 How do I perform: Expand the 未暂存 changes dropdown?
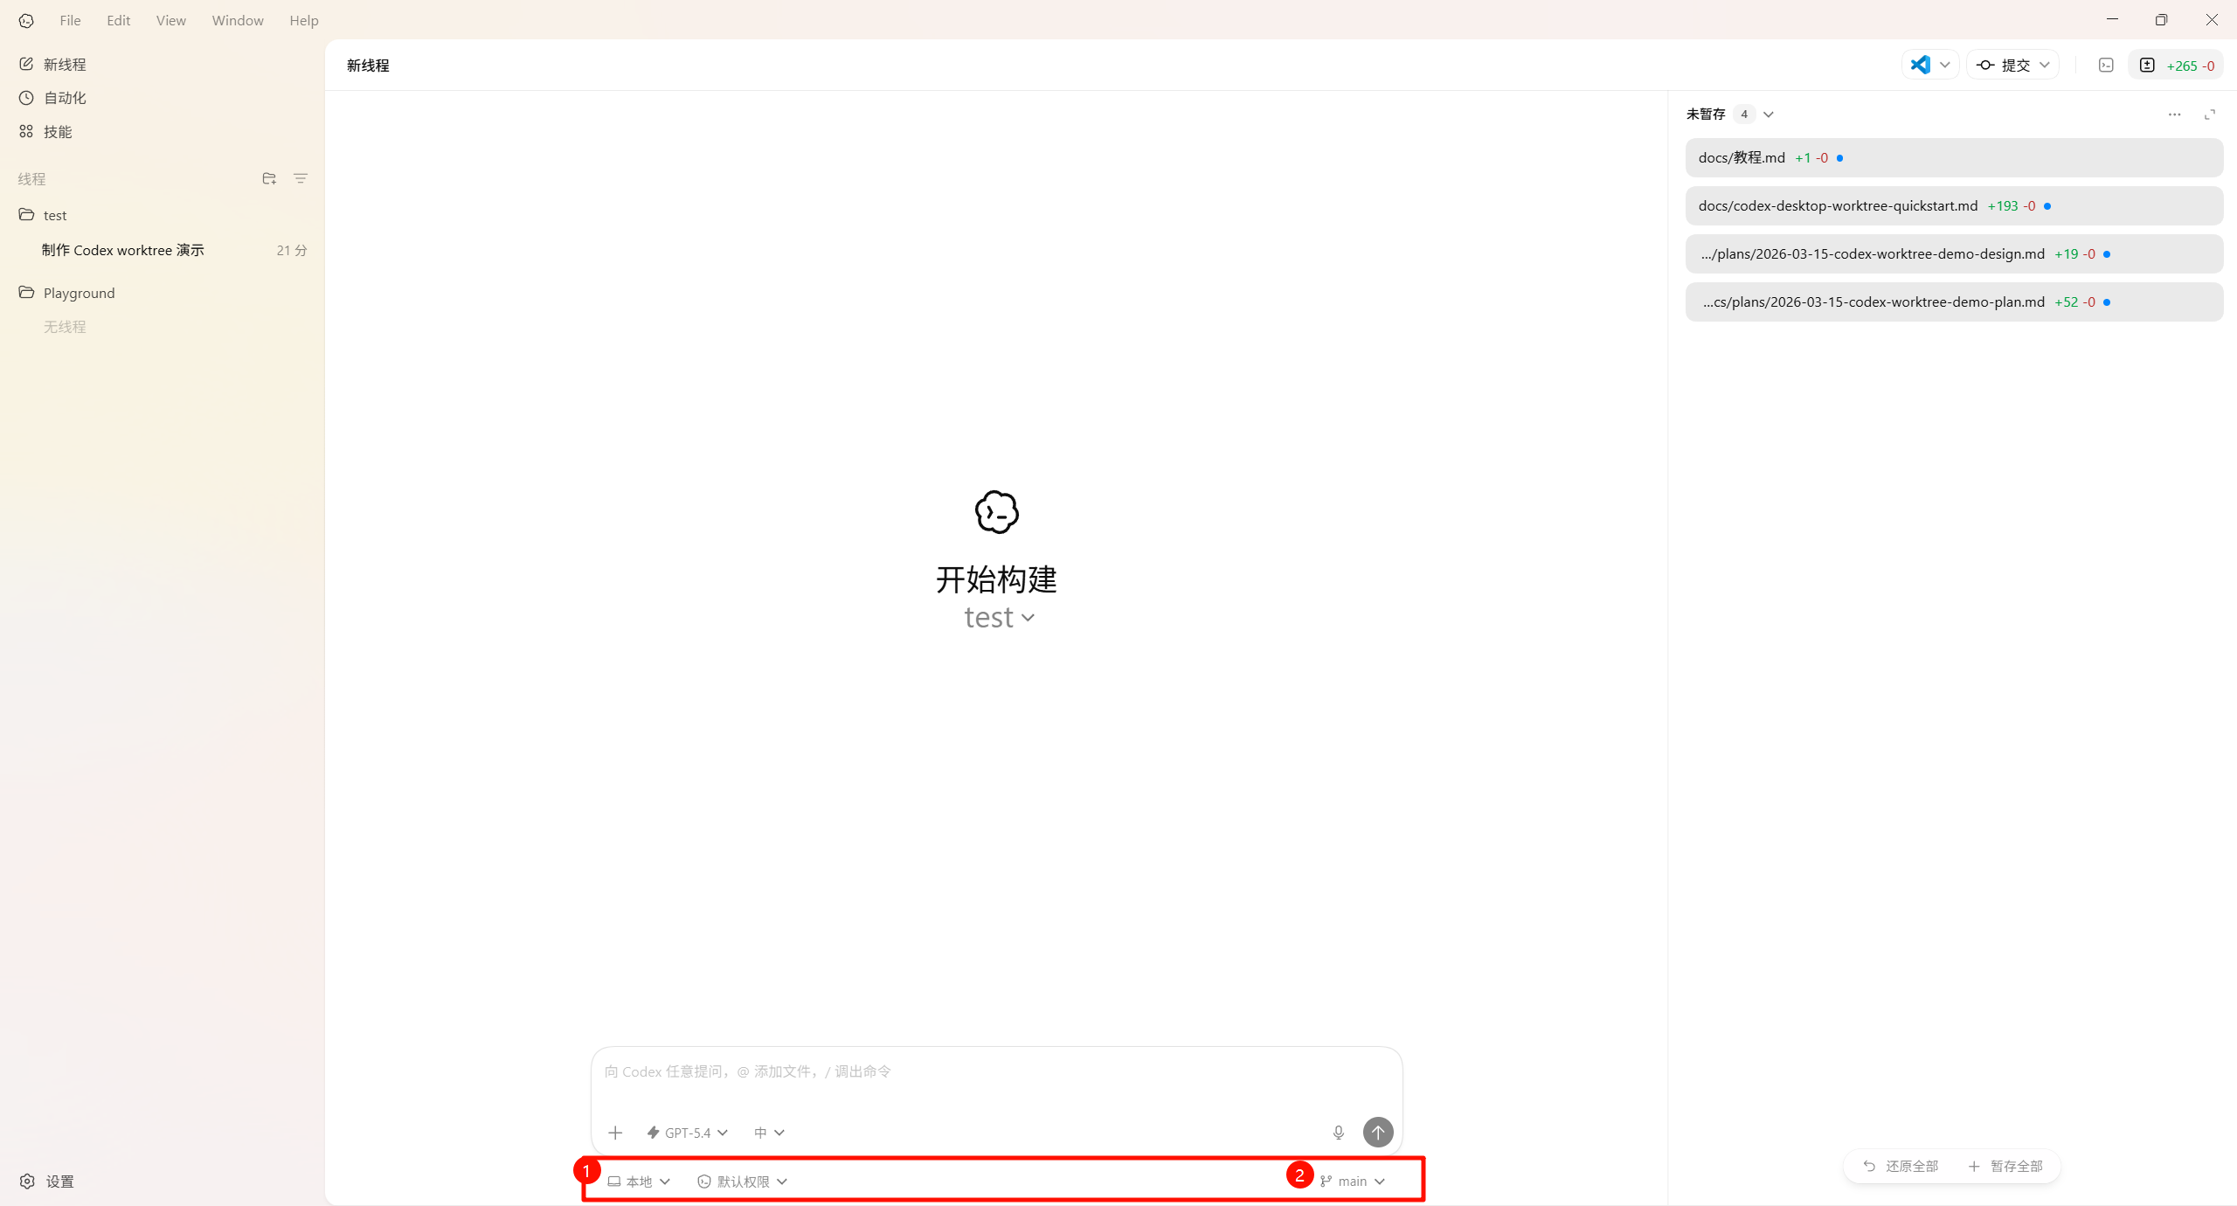[1769, 114]
